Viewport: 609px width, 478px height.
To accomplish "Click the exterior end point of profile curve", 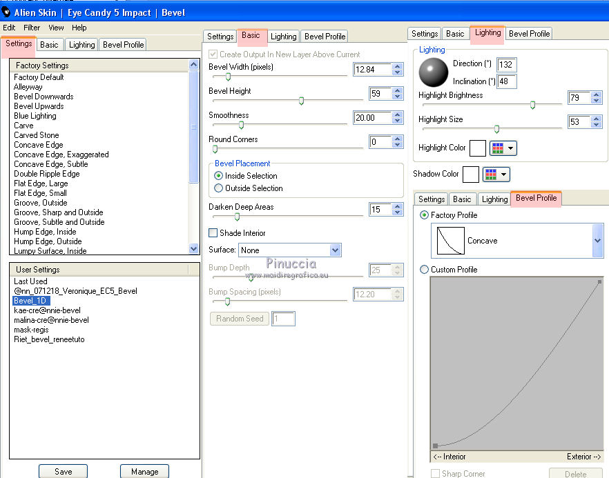I will [599, 281].
